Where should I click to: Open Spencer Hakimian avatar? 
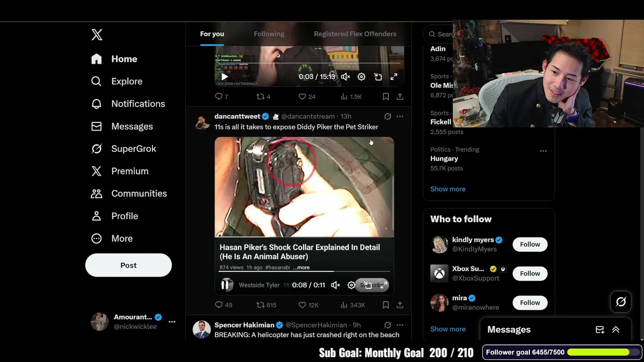point(202,330)
